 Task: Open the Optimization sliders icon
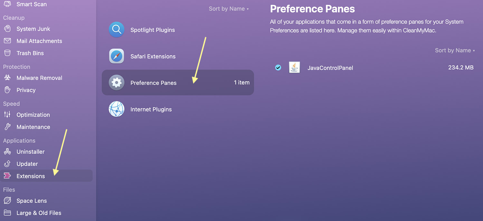[7, 115]
